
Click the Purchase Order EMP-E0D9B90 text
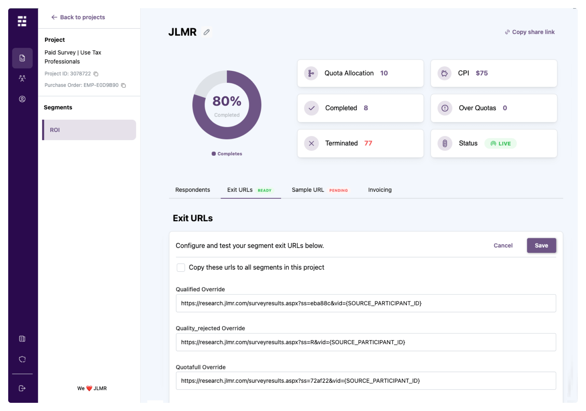[x=82, y=85]
